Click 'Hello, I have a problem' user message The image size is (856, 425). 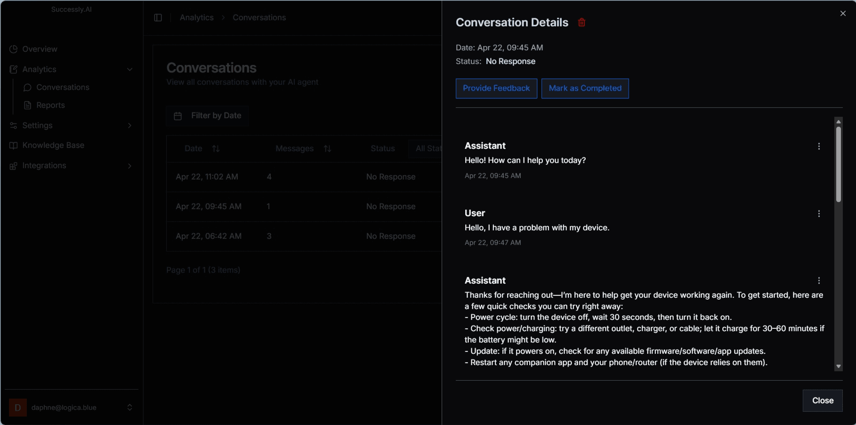537,228
